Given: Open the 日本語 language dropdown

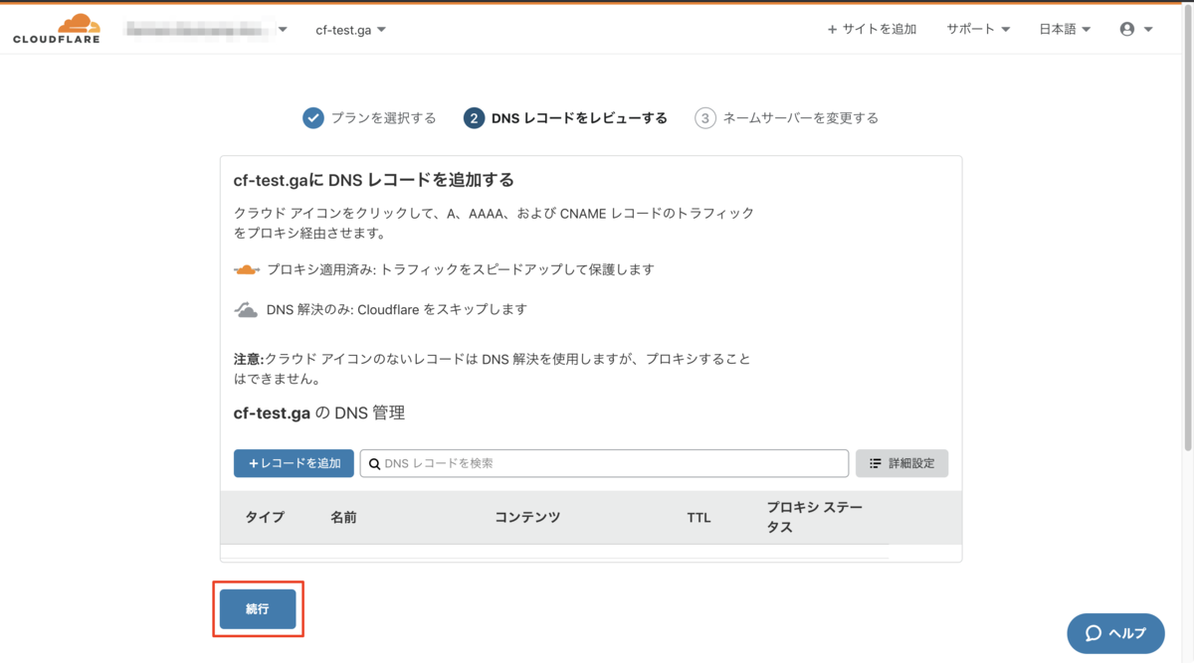Looking at the screenshot, I should click(x=1063, y=28).
